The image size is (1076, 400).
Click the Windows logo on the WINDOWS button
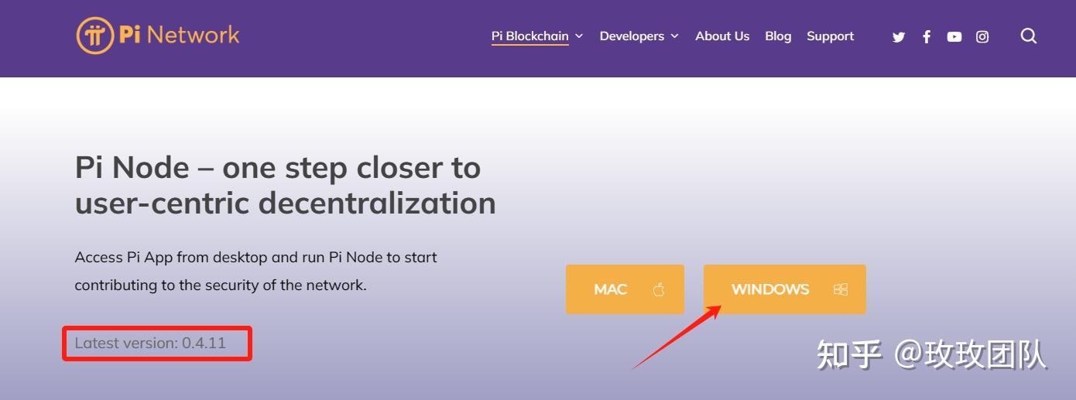coord(841,289)
